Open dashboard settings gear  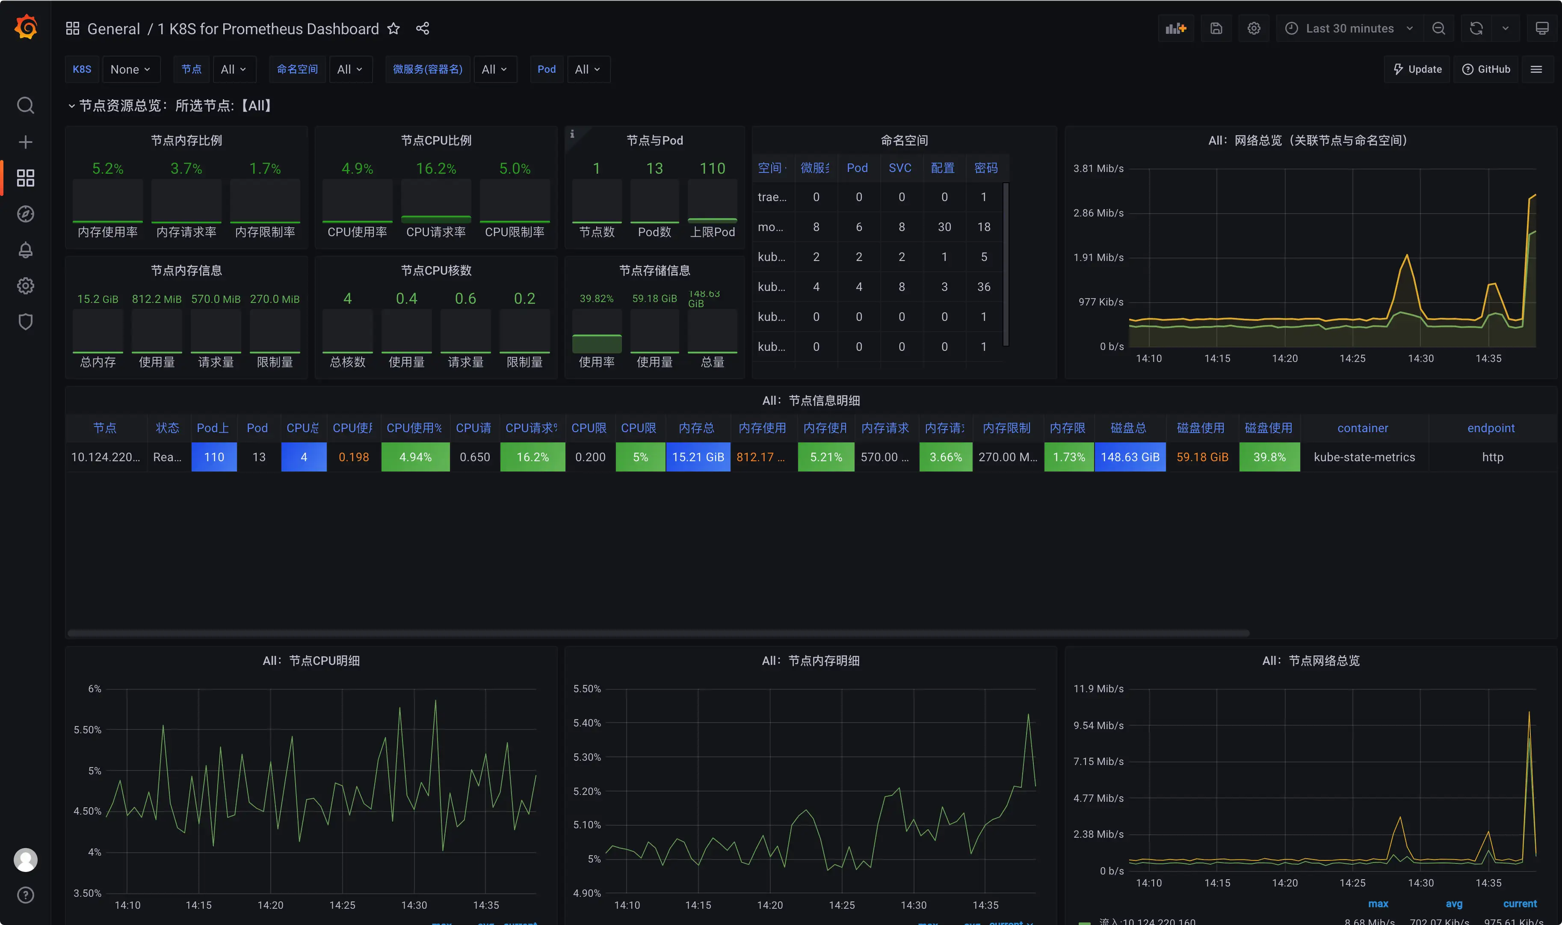point(1254,28)
